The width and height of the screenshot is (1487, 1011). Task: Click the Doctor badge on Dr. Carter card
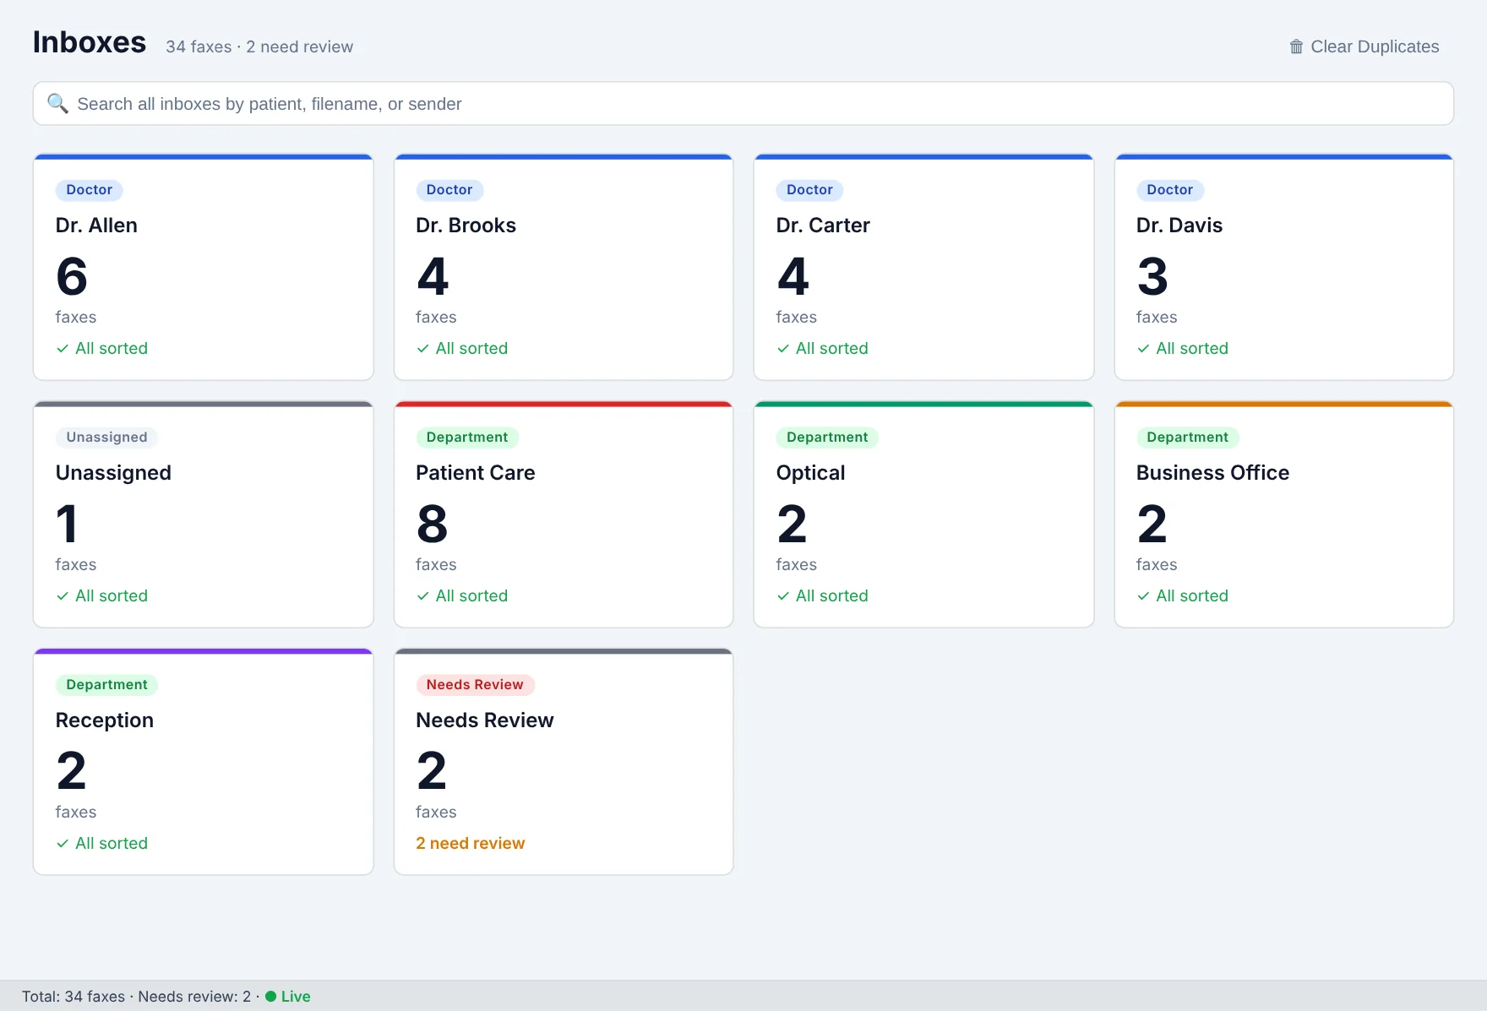[809, 190]
